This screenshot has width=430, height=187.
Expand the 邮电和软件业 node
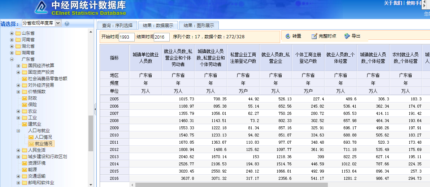(18, 183)
